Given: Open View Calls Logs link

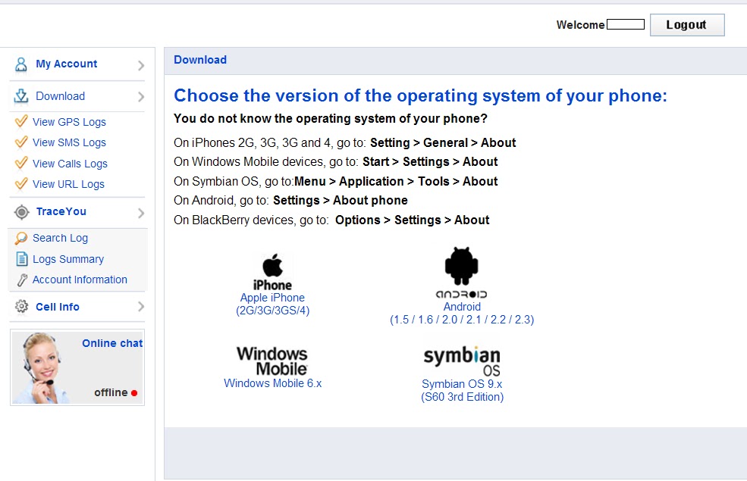Looking at the screenshot, I should [x=70, y=164].
